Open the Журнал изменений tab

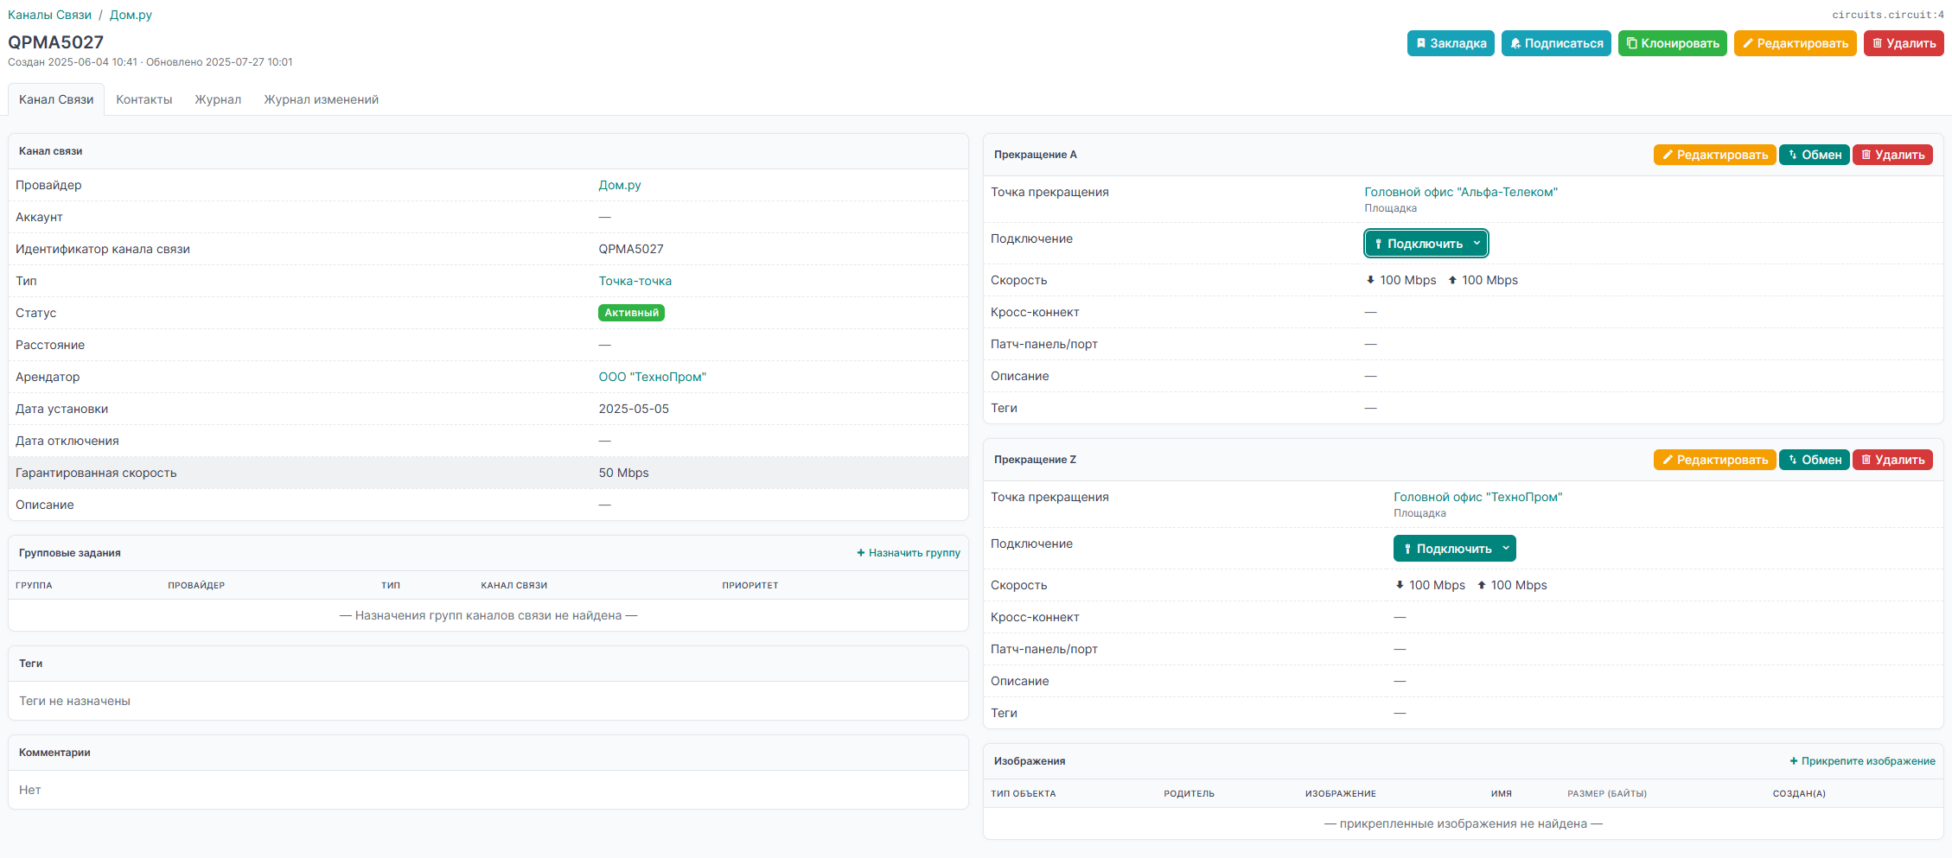321,99
